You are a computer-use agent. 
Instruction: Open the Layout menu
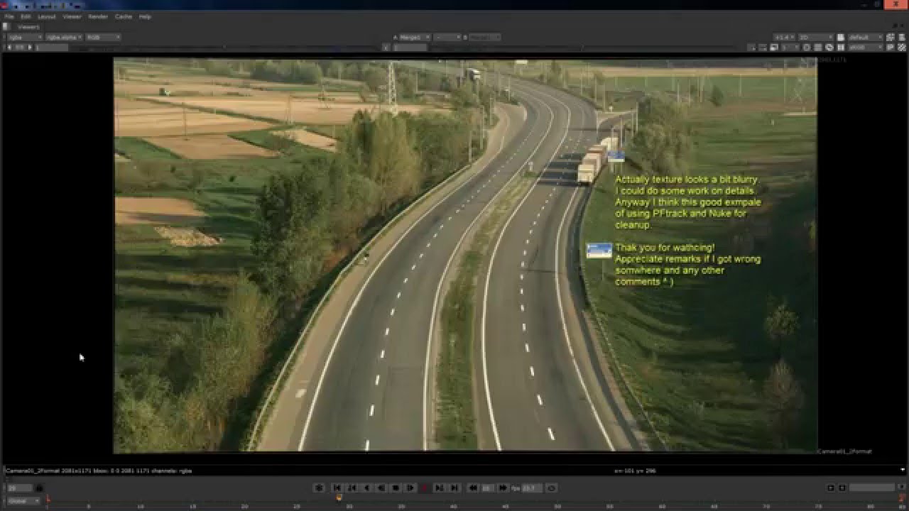47,16
